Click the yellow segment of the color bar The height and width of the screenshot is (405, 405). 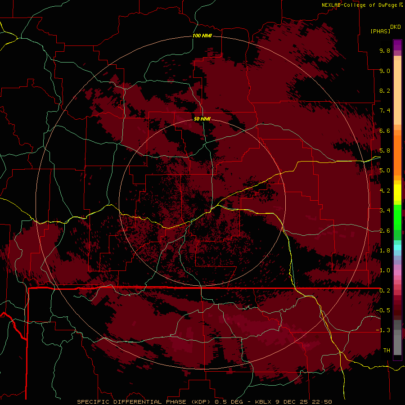click(x=397, y=193)
